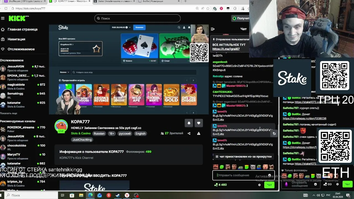Insert the grey cat emote in Kick chat
Screen dimensions: 354x199
[253, 167]
